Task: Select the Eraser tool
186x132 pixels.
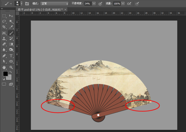Action: point(4,44)
